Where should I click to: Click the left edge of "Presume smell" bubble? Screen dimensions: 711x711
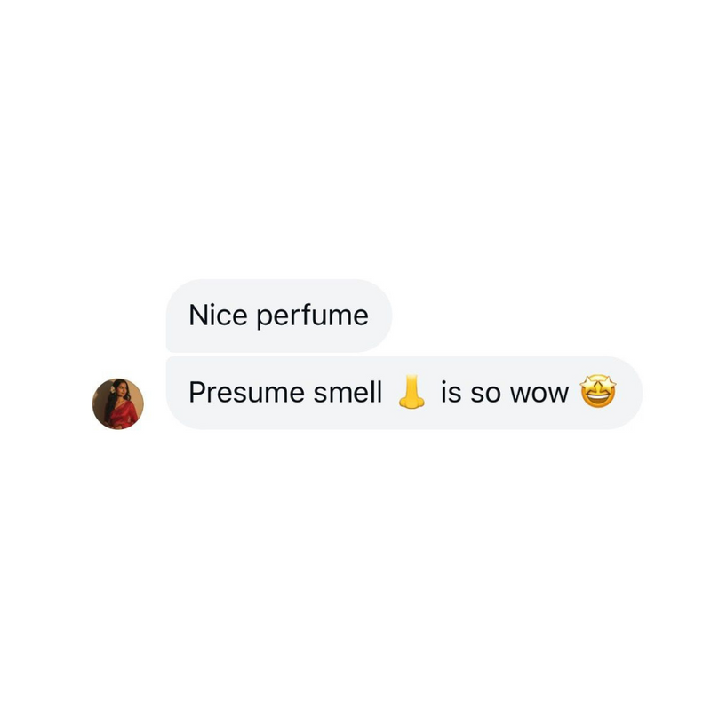pos(169,393)
